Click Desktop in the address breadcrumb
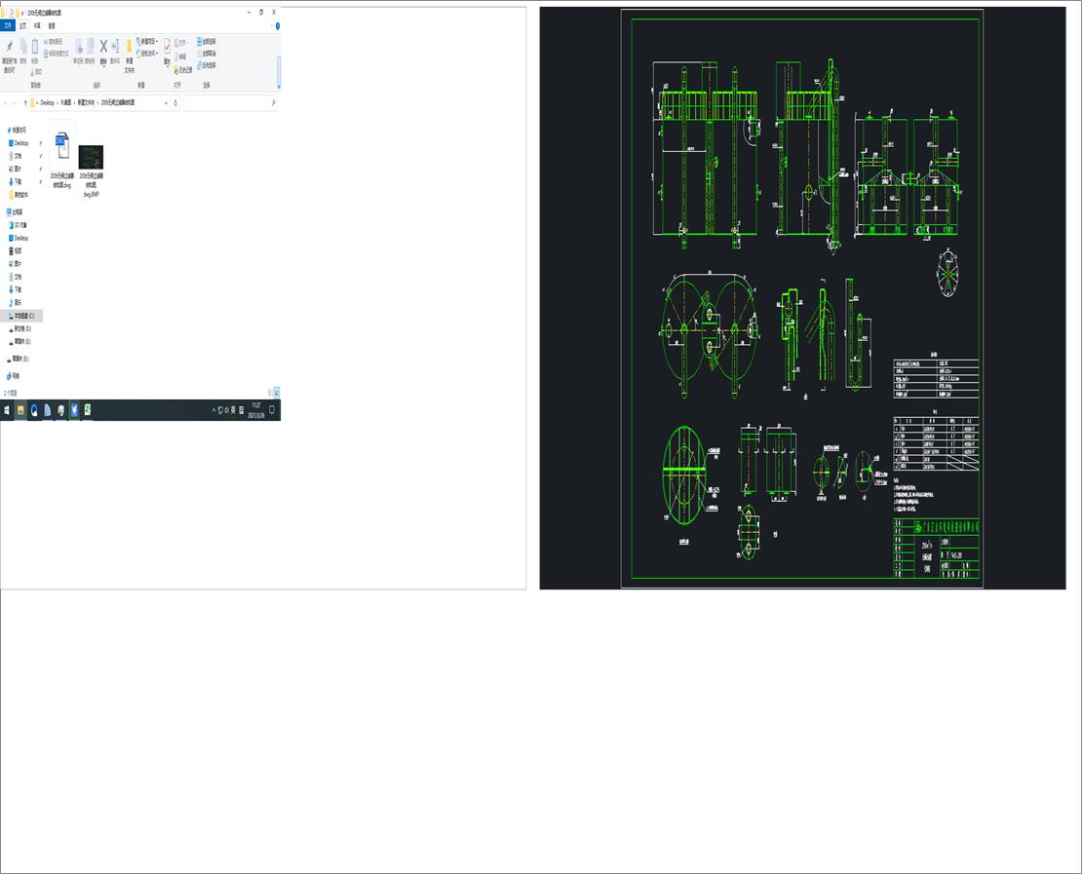1082x874 pixels. 47,102
